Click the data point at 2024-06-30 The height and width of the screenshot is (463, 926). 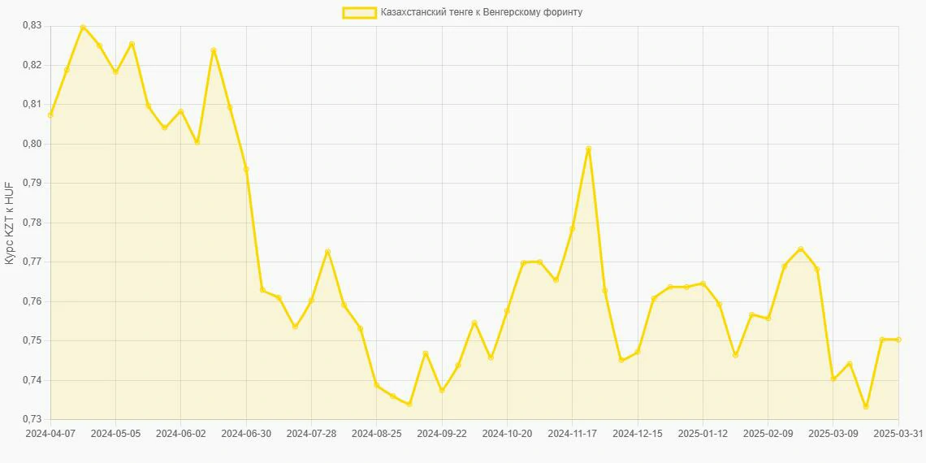point(246,169)
